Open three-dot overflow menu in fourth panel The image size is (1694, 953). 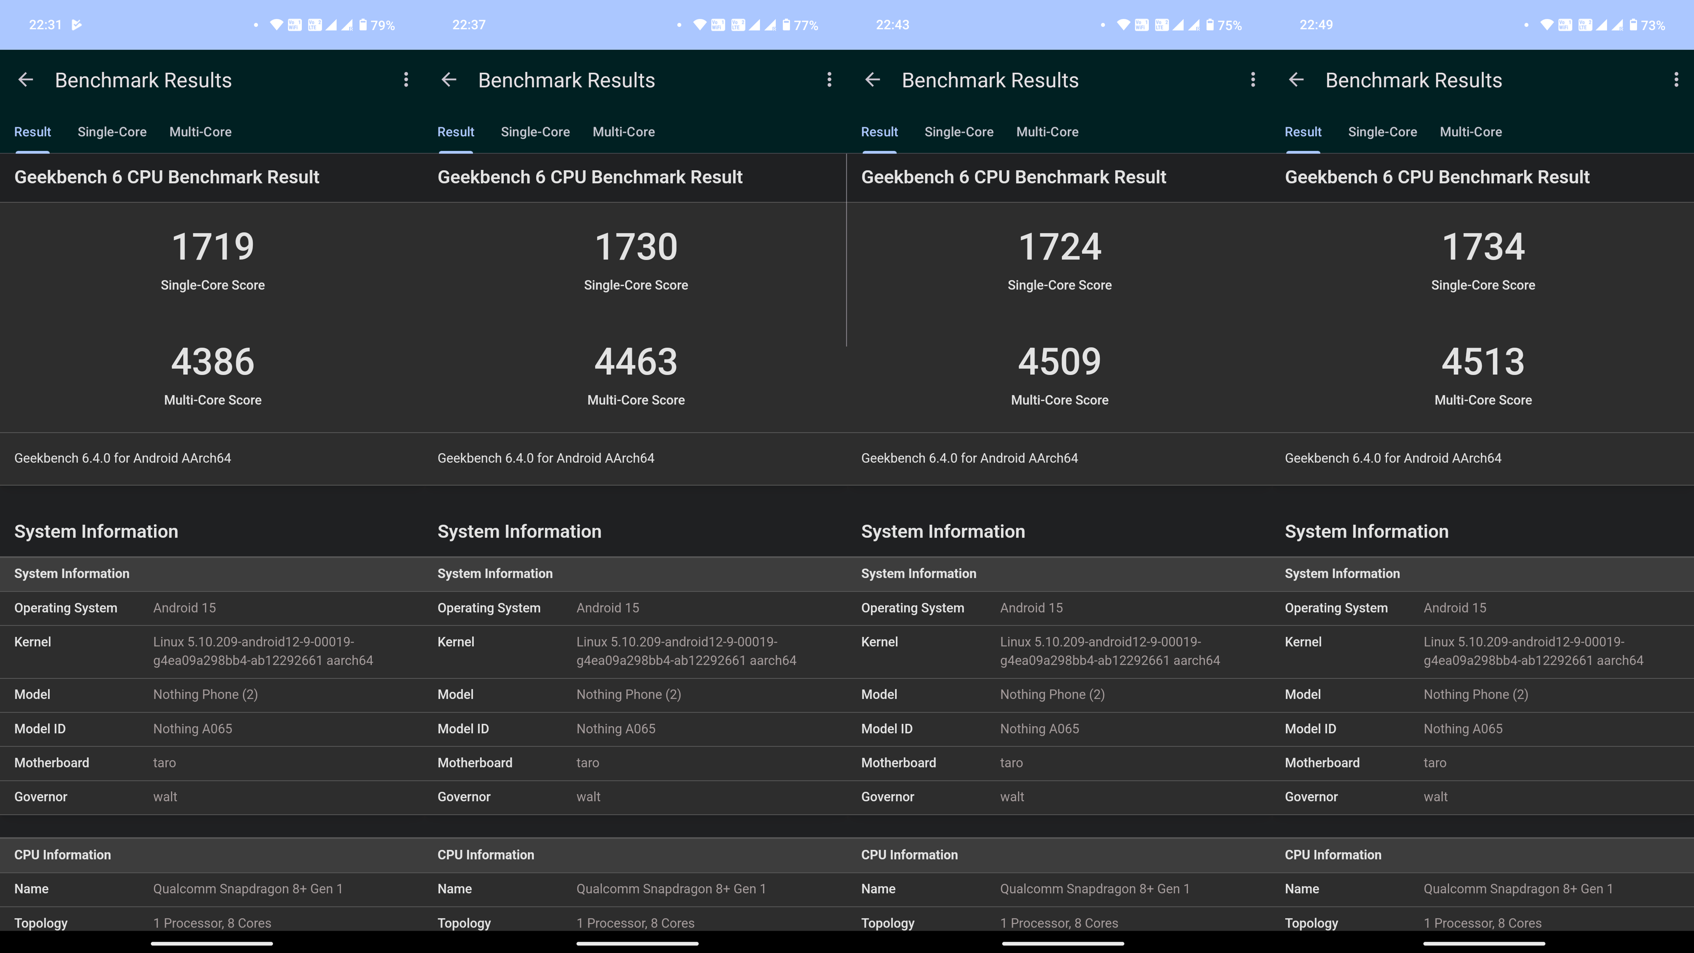pyautogui.click(x=1676, y=80)
